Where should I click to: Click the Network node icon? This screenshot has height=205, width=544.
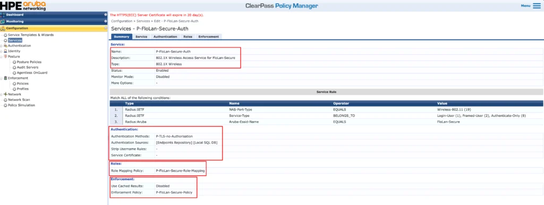pos(5,95)
